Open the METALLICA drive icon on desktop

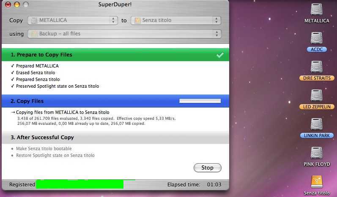pos(317,9)
